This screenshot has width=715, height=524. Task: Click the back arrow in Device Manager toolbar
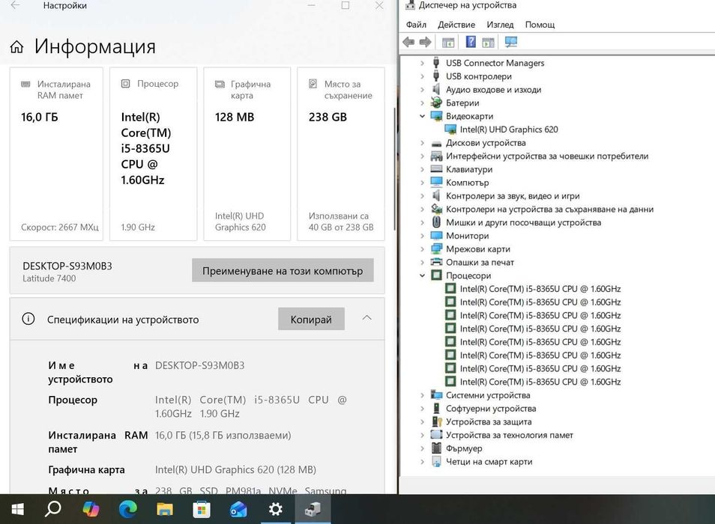pyautogui.click(x=408, y=43)
